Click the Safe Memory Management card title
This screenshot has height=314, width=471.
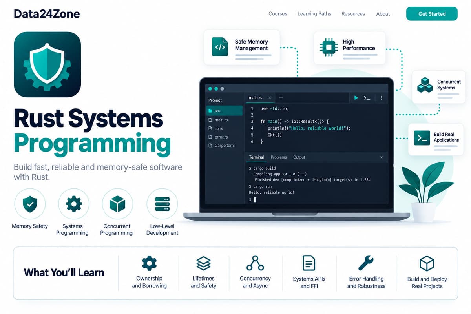click(251, 45)
